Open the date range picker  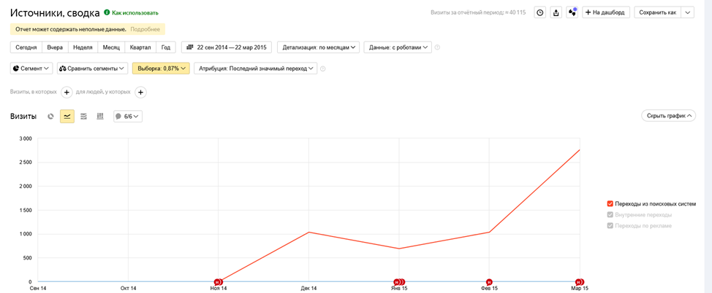[x=227, y=47]
